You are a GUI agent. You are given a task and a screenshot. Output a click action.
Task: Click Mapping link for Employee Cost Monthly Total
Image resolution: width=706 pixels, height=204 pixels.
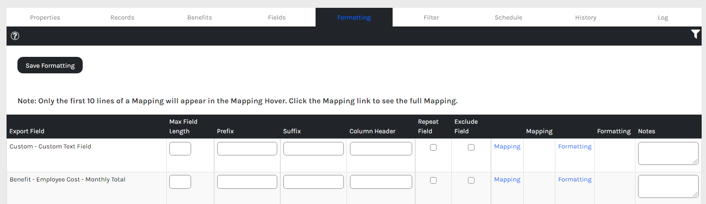tap(507, 180)
